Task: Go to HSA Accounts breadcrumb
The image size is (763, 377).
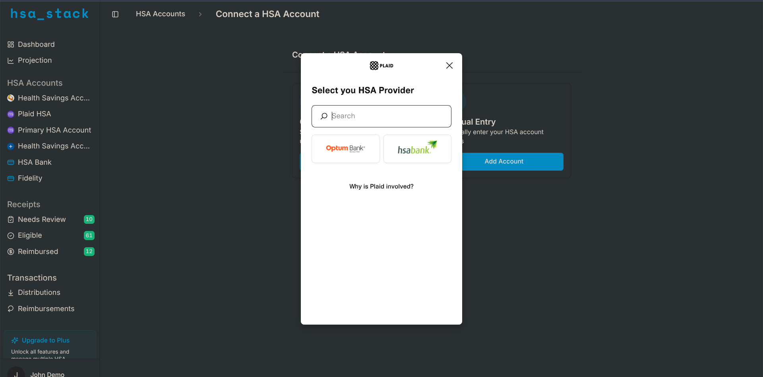Action: tap(161, 14)
